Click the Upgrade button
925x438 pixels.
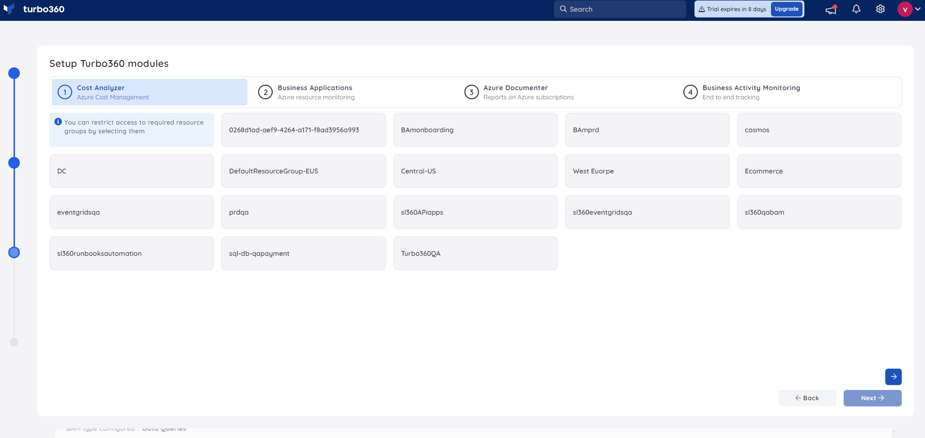pyautogui.click(x=786, y=9)
